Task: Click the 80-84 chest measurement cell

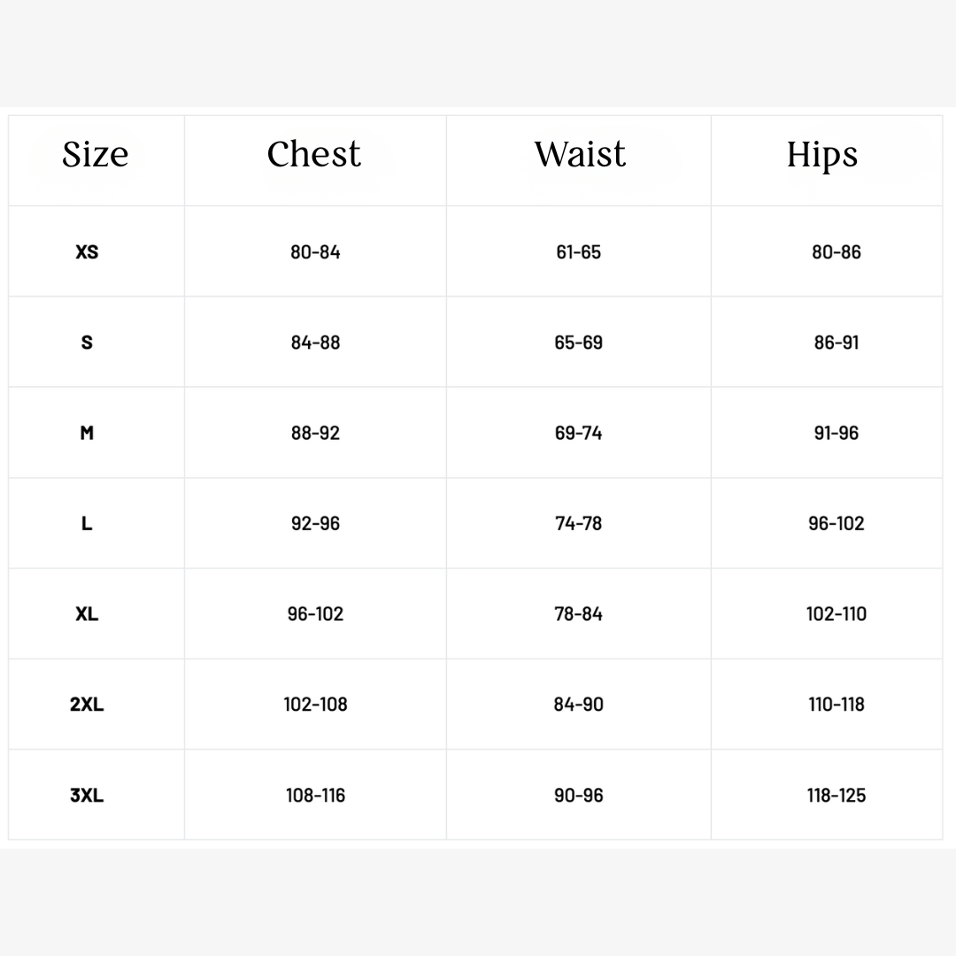Action: tap(315, 252)
